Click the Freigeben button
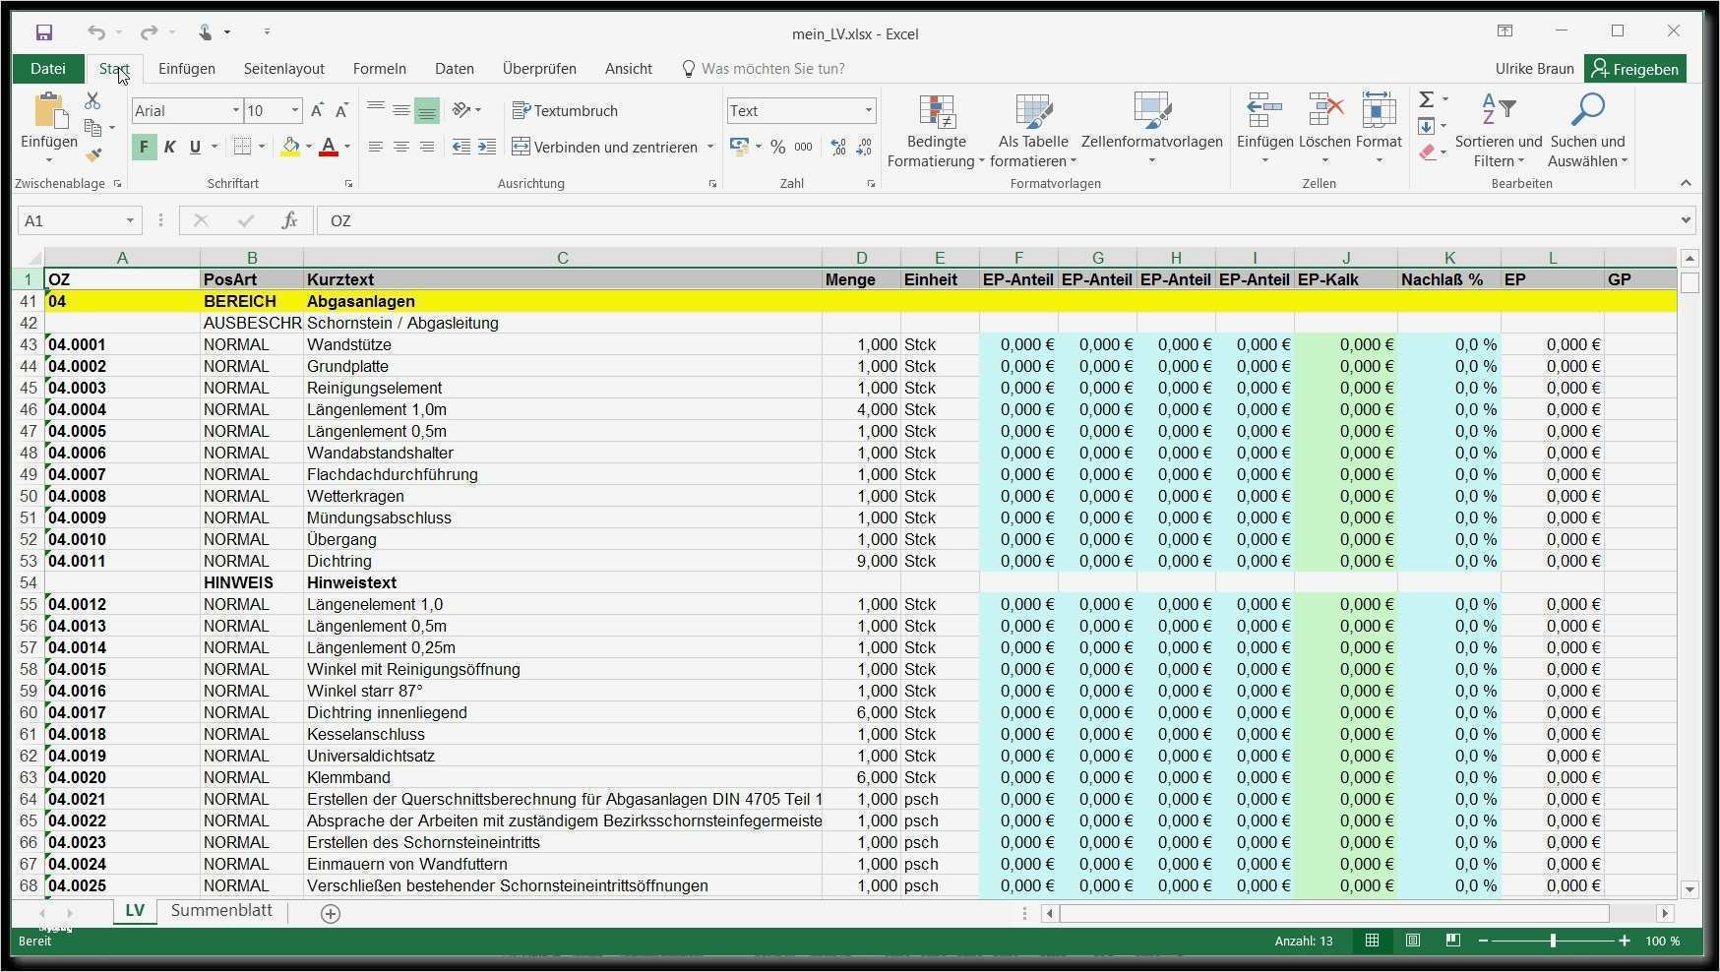 [1635, 68]
